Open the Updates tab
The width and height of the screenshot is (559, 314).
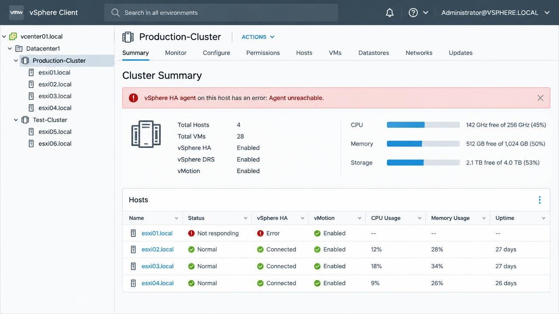tap(460, 53)
